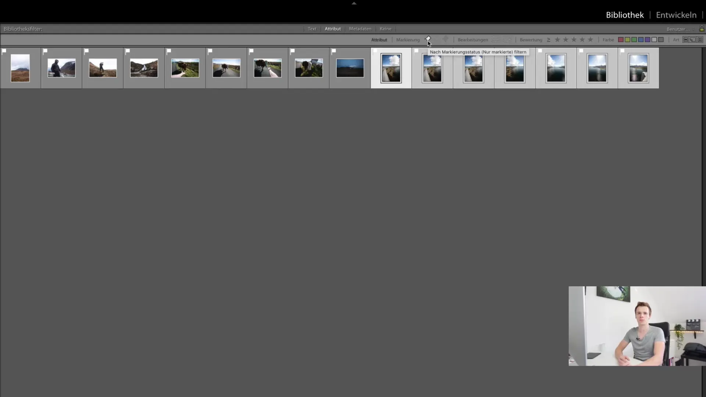
Task: Switch to the Text filter tab
Action: pos(312,29)
